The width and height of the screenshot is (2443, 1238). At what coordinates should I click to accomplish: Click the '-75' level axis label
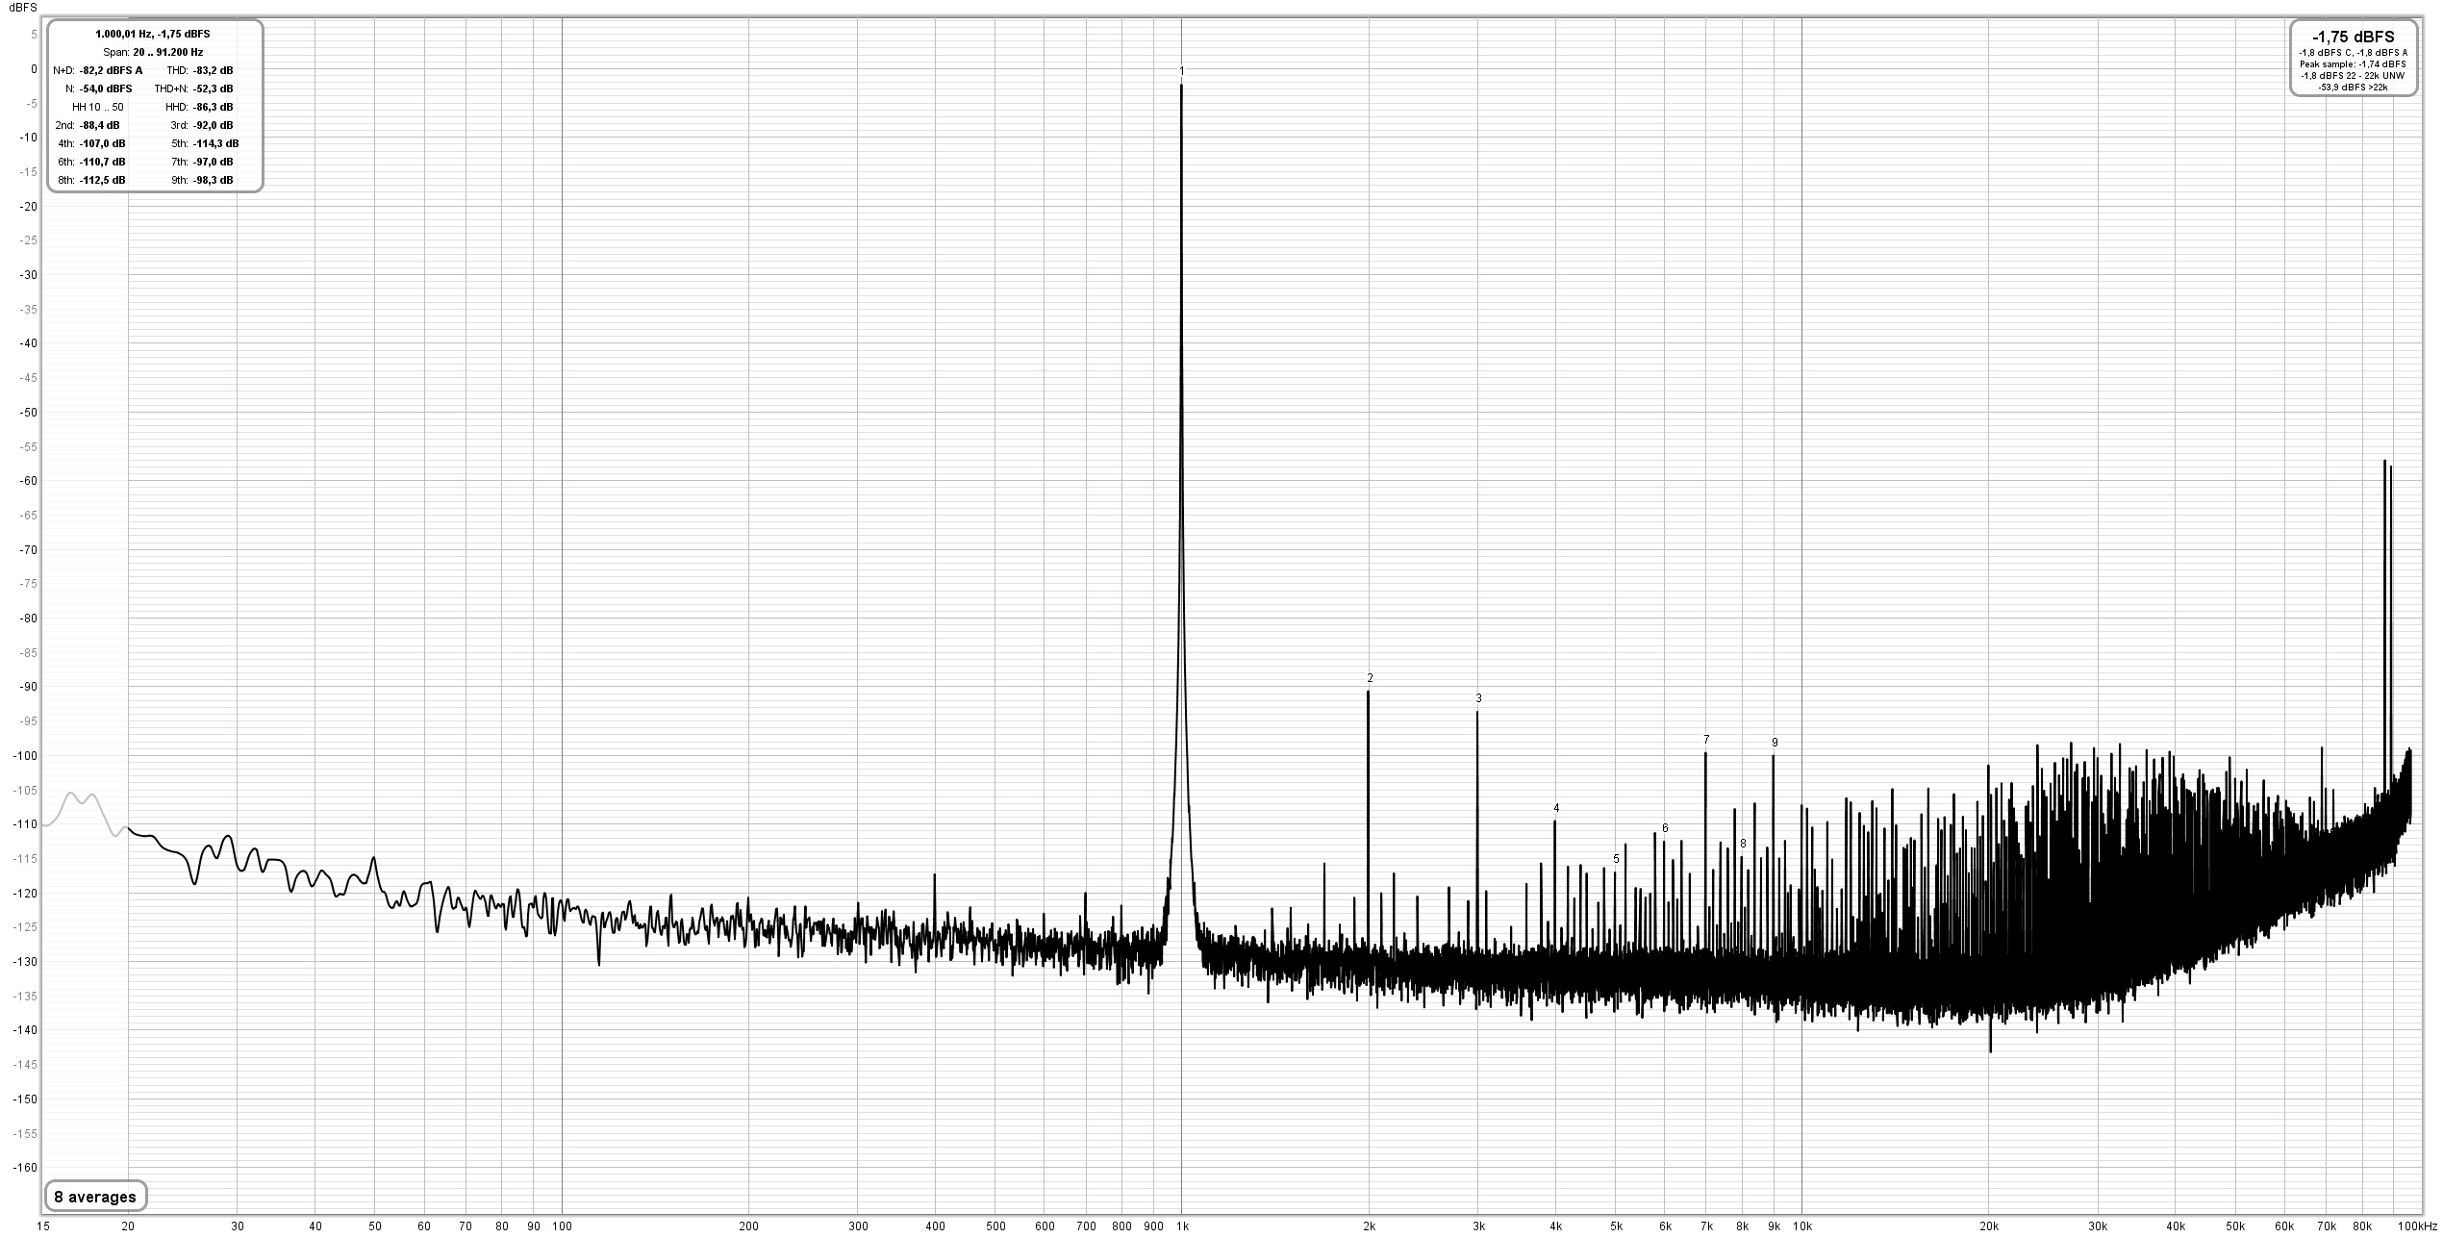[28, 584]
